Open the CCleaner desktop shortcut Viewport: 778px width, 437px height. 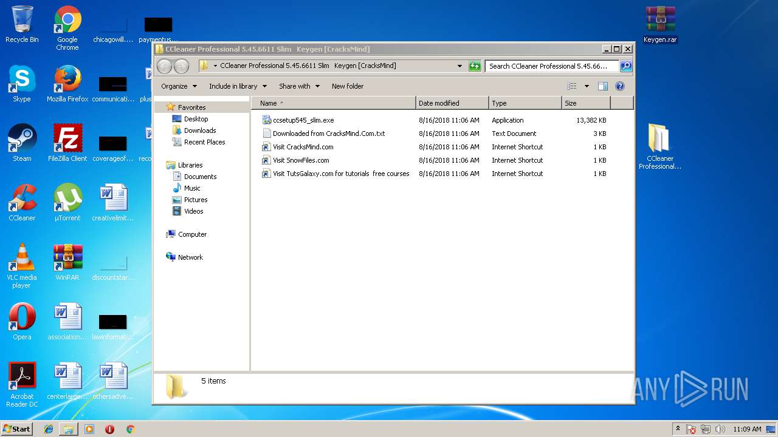tap(22, 203)
